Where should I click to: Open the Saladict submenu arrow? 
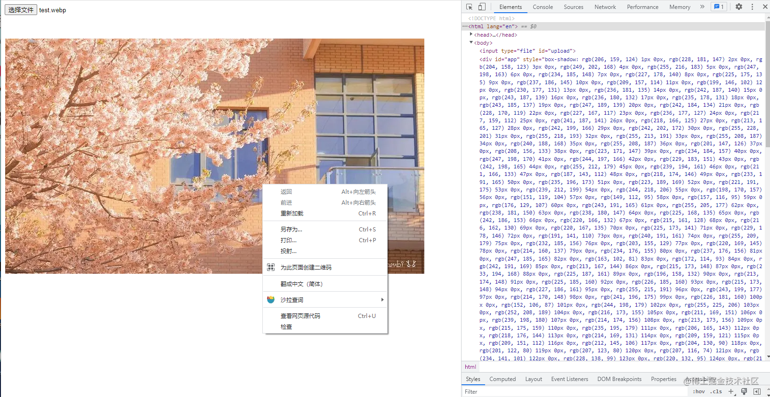tap(382, 300)
